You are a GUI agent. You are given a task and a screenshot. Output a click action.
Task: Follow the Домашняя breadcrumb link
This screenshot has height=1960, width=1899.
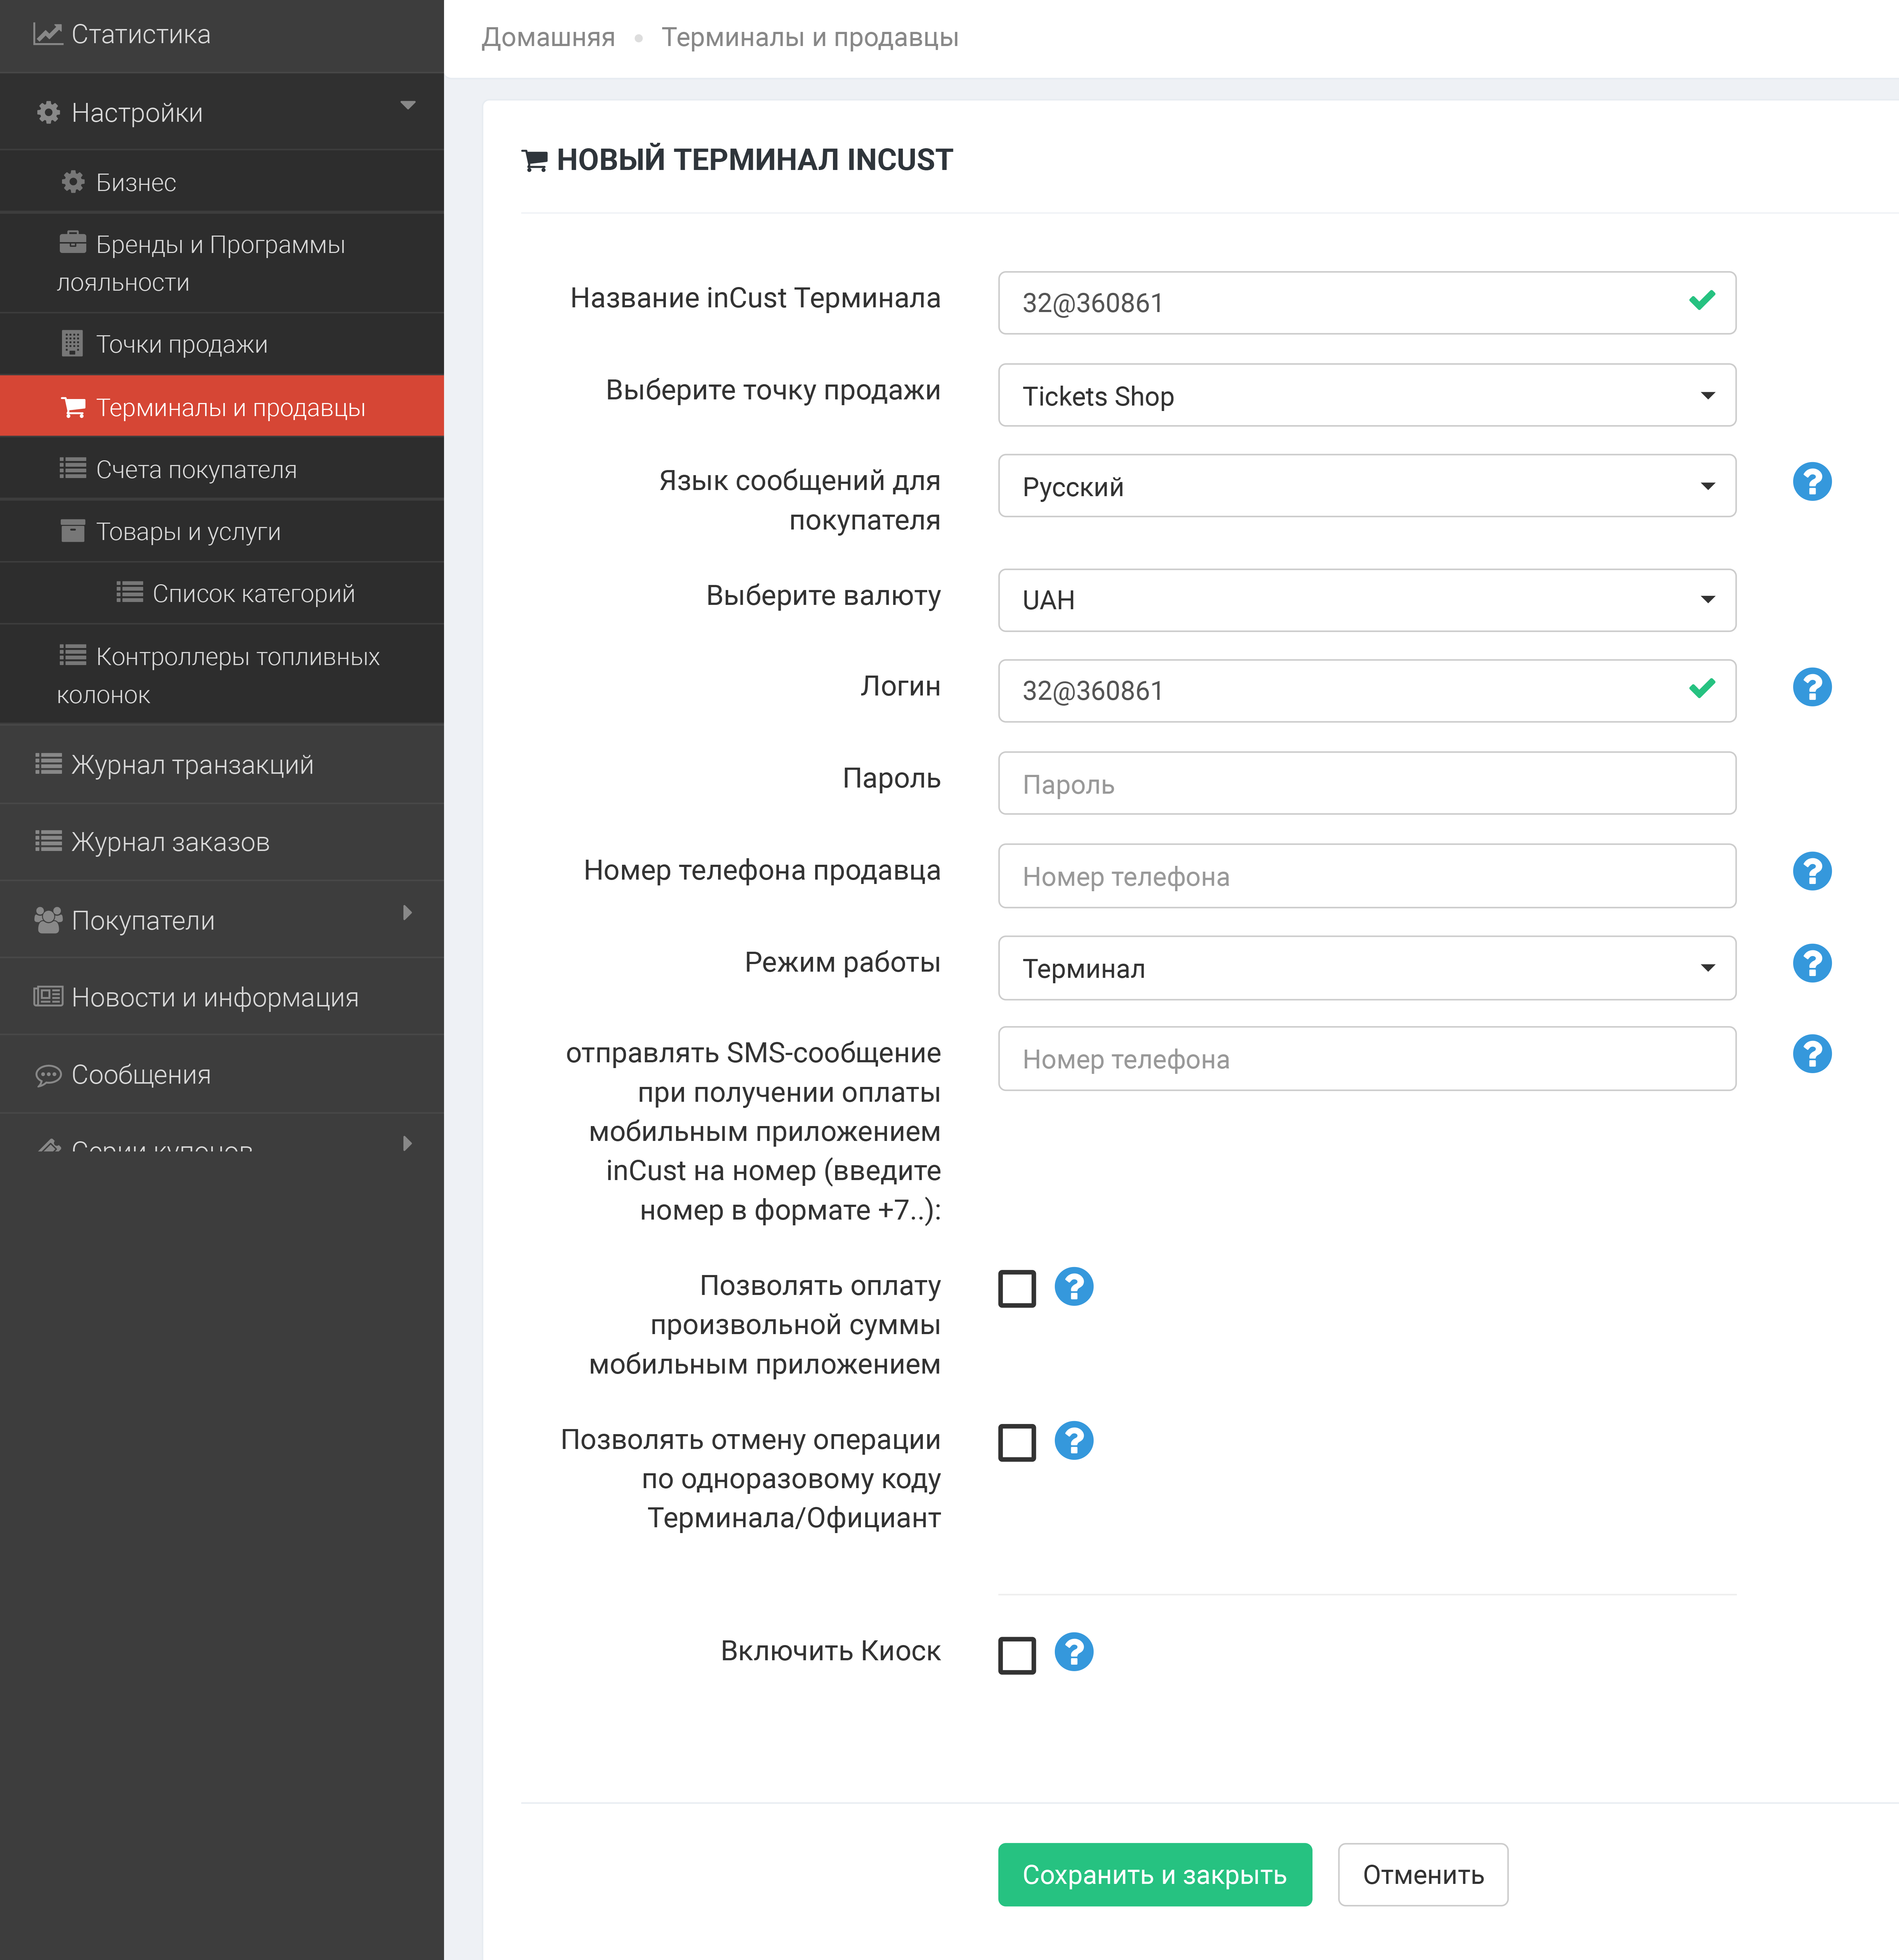tap(548, 38)
